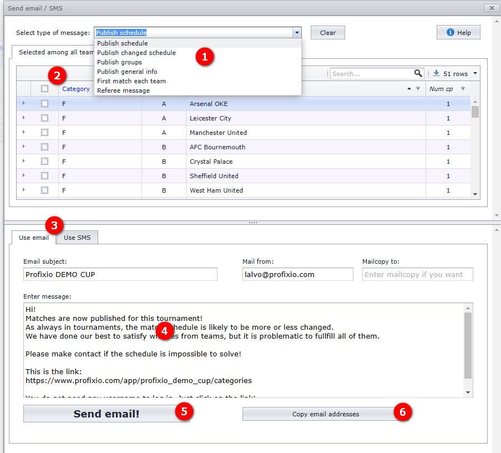
Task: Expand the Arsenal OKE row arrow
Action: 24,103
